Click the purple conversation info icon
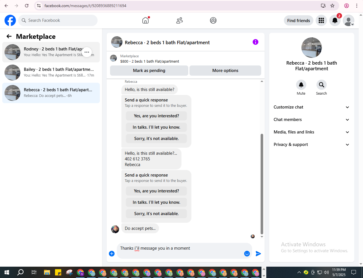The image size is (363, 278). point(256,42)
